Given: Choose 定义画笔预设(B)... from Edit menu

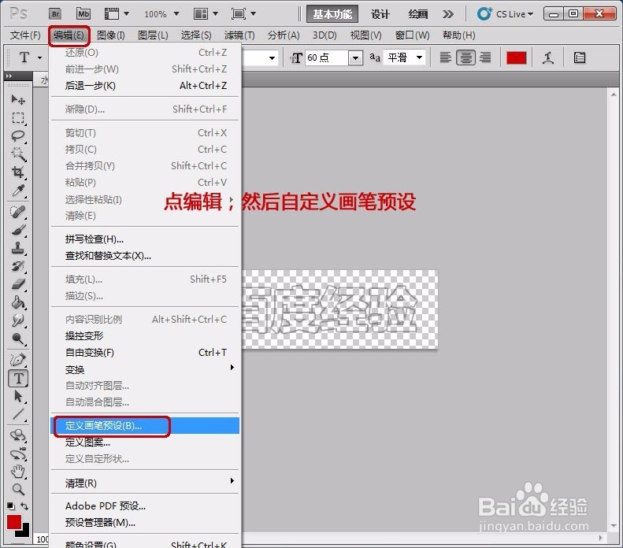Looking at the screenshot, I should pyautogui.click(x=145, y=426).
